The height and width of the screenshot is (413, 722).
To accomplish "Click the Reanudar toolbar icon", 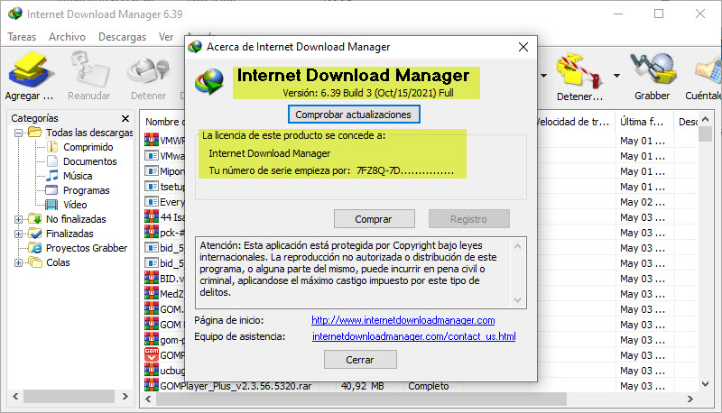I will (88, 70).
